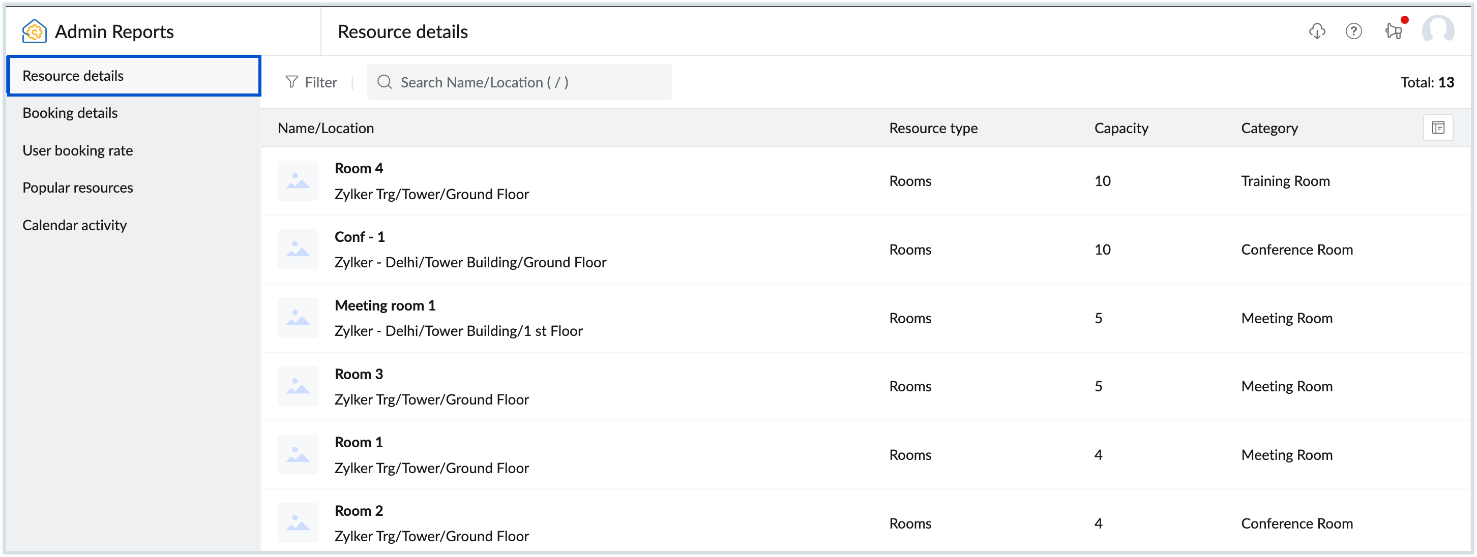
Task: Open the column customization icon
Action: pos(1438,128)
